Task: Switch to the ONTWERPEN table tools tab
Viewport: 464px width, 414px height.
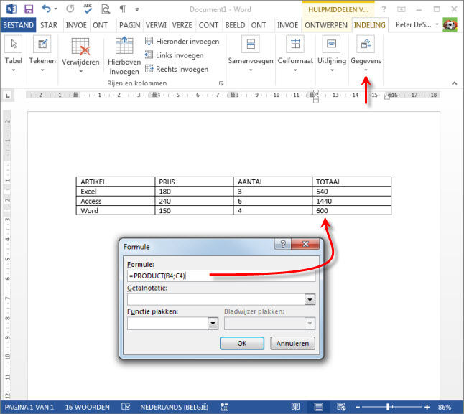Action: [326, 25]
